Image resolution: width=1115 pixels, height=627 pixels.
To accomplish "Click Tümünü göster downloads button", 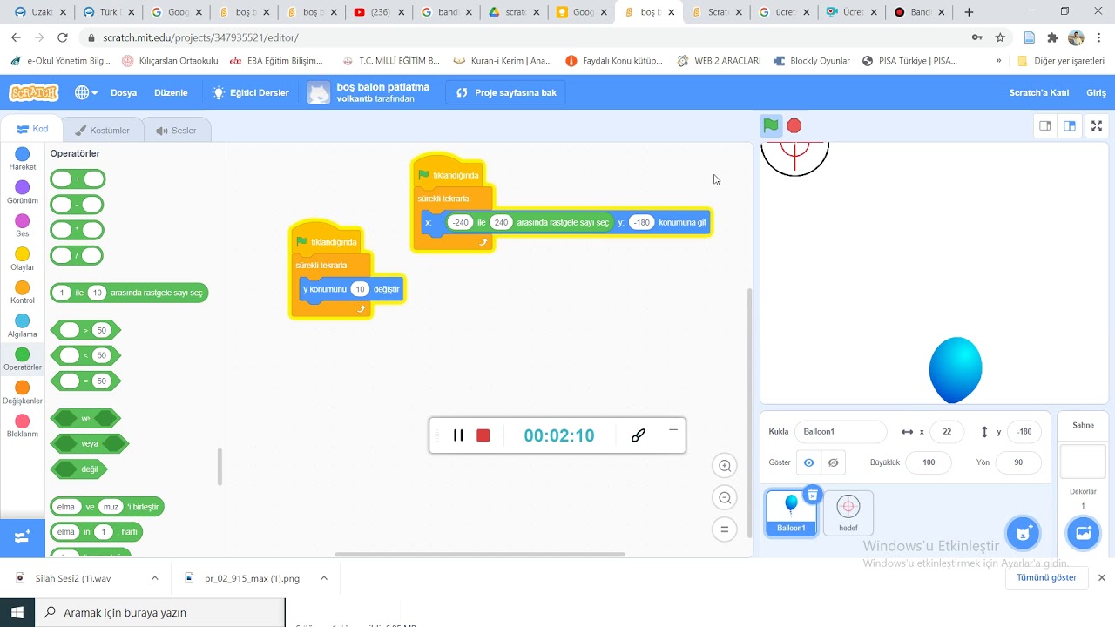I will pyautogui.click(x=1046, y=577).
